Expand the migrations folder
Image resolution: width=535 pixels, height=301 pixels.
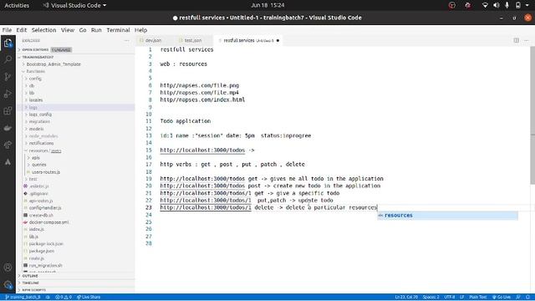pos(39,121)
